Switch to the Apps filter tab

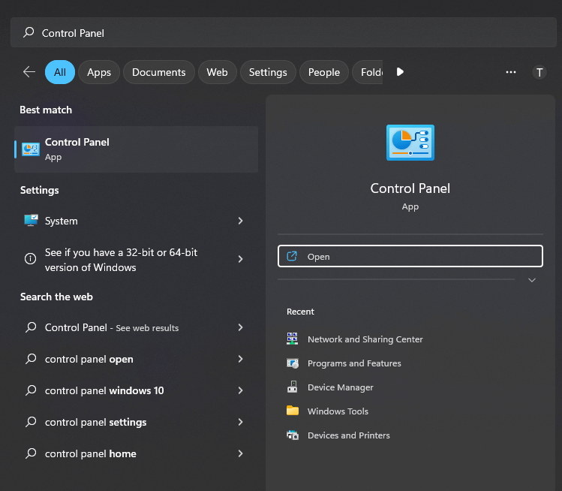click(x=99, y=72)
